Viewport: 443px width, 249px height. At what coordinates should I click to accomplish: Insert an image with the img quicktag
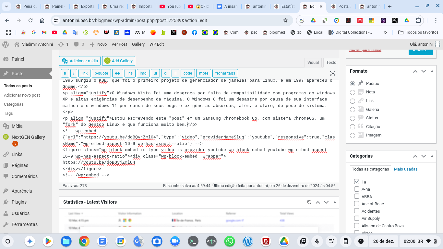[x=143, y=73]
